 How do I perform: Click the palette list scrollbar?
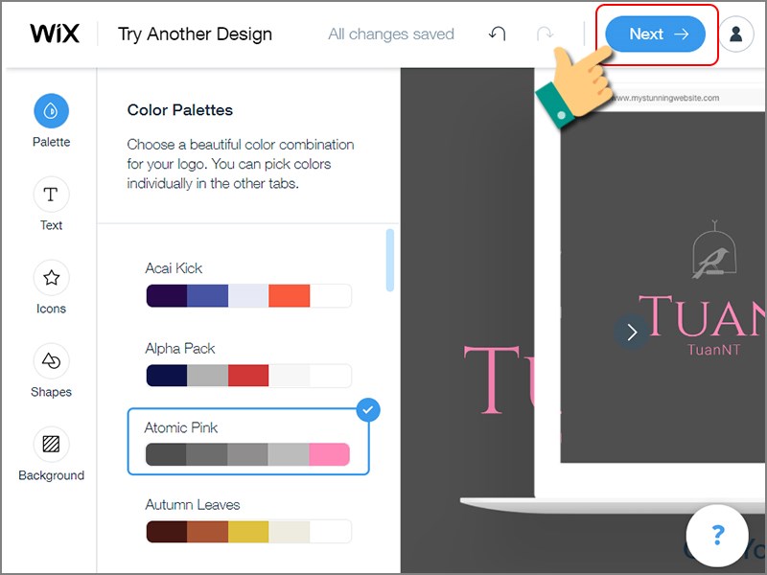[389, 259]
